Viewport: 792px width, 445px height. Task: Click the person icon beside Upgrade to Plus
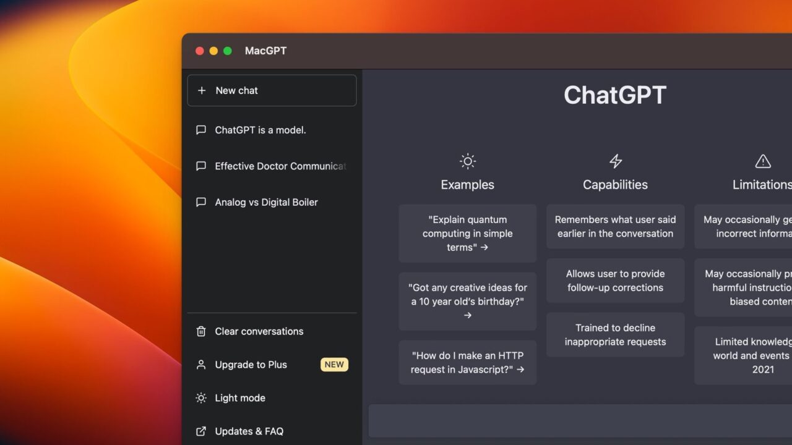click(x=200, y=365)
